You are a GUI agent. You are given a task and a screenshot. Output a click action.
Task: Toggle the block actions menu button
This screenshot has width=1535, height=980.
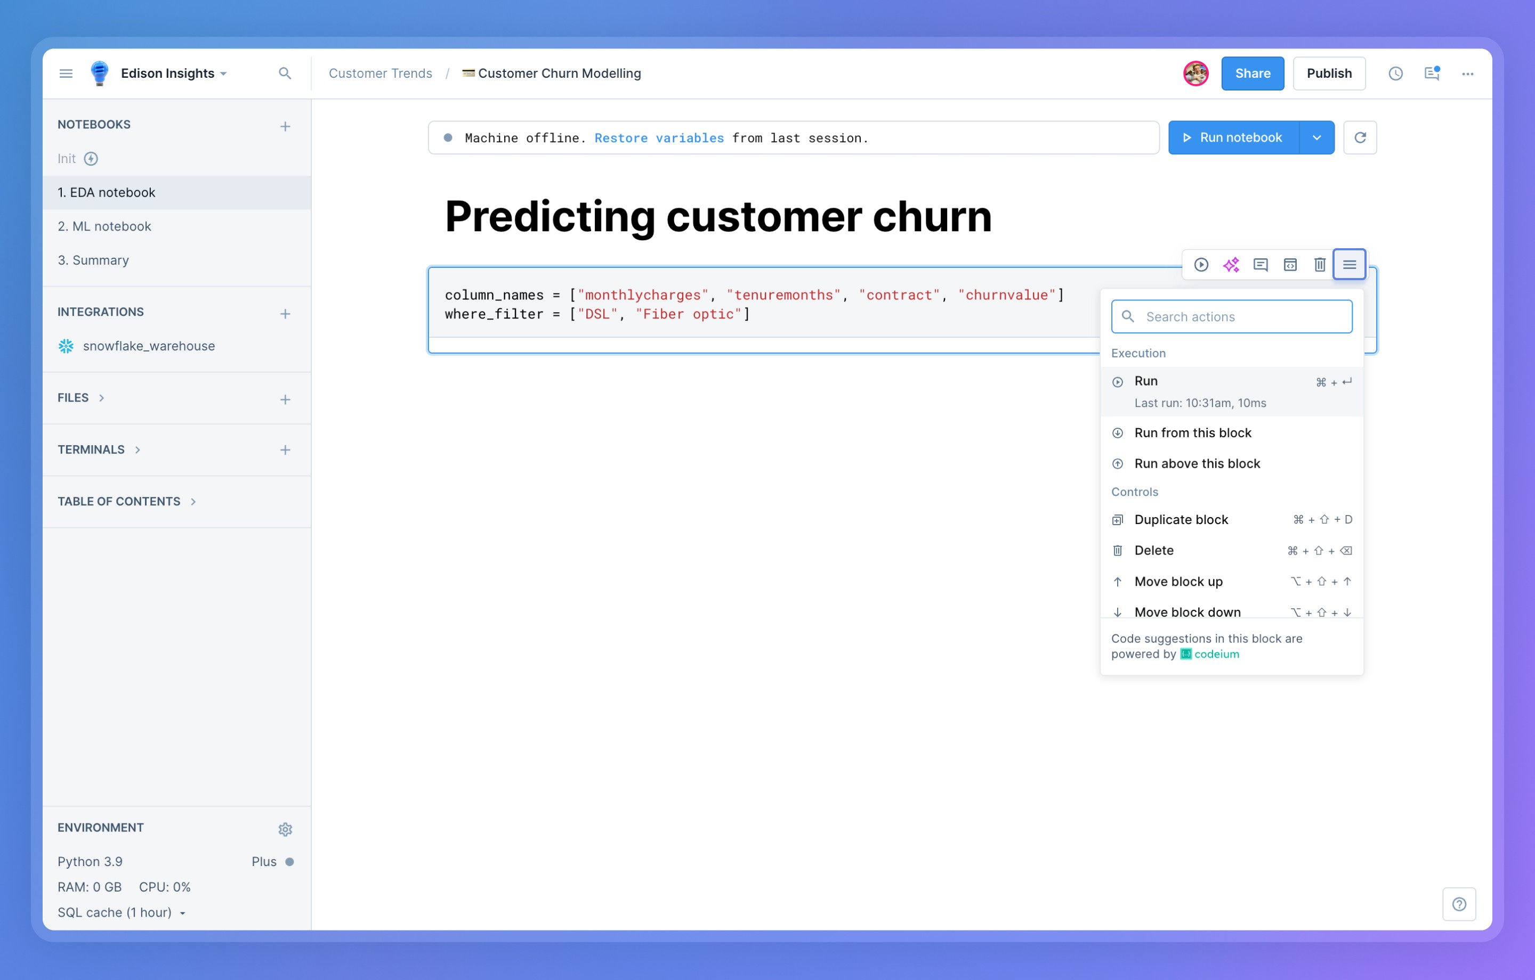point(1349,264)
